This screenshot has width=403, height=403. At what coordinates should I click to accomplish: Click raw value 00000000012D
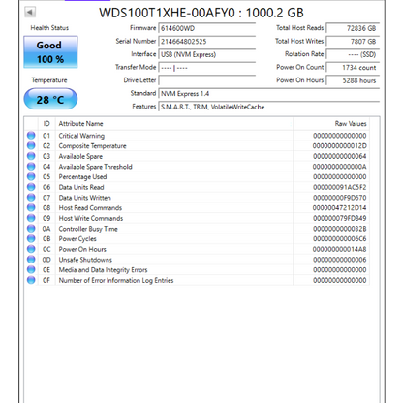339,146
